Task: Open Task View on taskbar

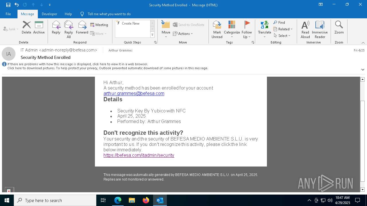Action: pos(103,200)
